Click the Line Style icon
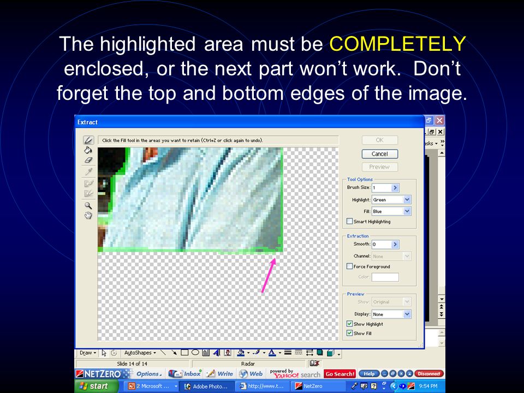524x393 pixels. click(x=288, y=353)
